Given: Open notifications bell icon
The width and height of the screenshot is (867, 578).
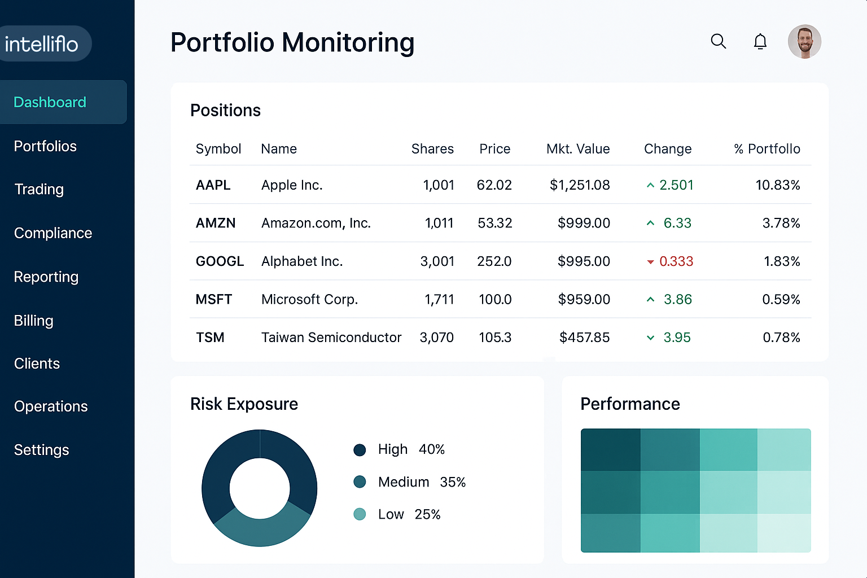Looking at the screenshot, I should [760, 42].
